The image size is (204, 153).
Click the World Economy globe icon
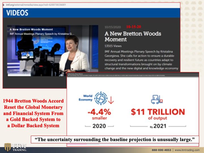(x=101, y=98)
